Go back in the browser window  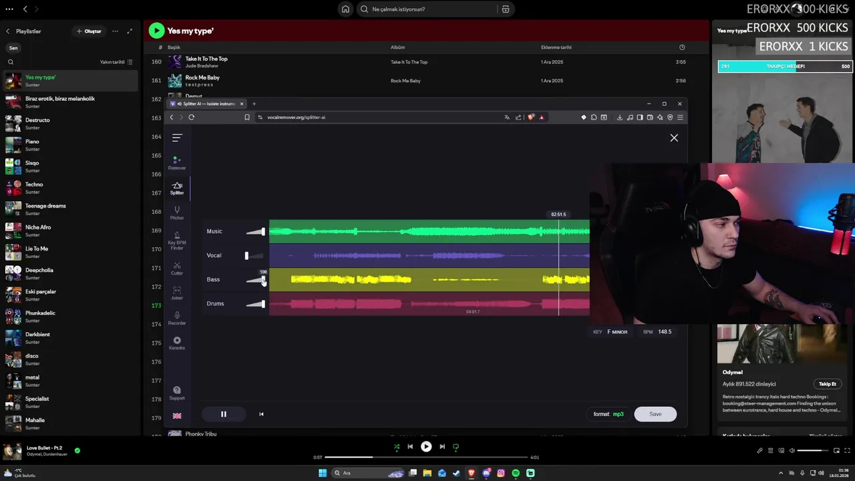(171, 117)
